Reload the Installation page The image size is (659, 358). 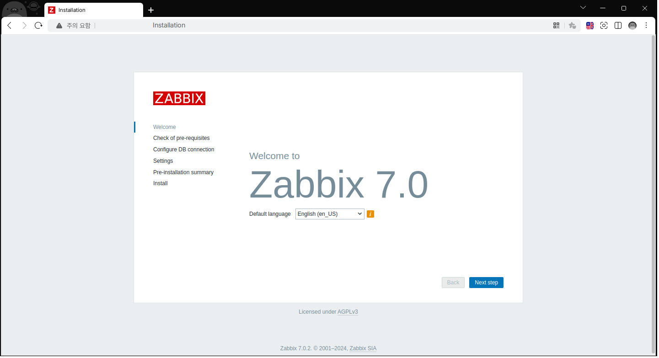38,26
